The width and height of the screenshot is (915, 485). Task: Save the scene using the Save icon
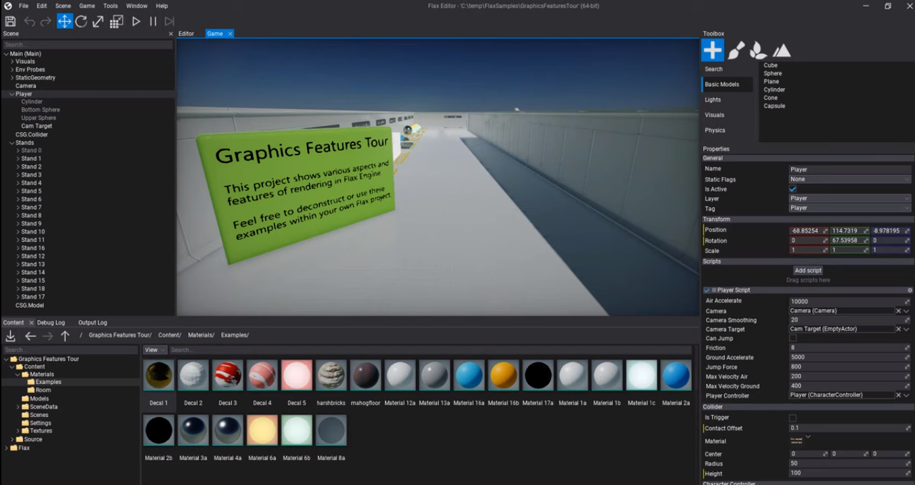(x=10, y=21)
